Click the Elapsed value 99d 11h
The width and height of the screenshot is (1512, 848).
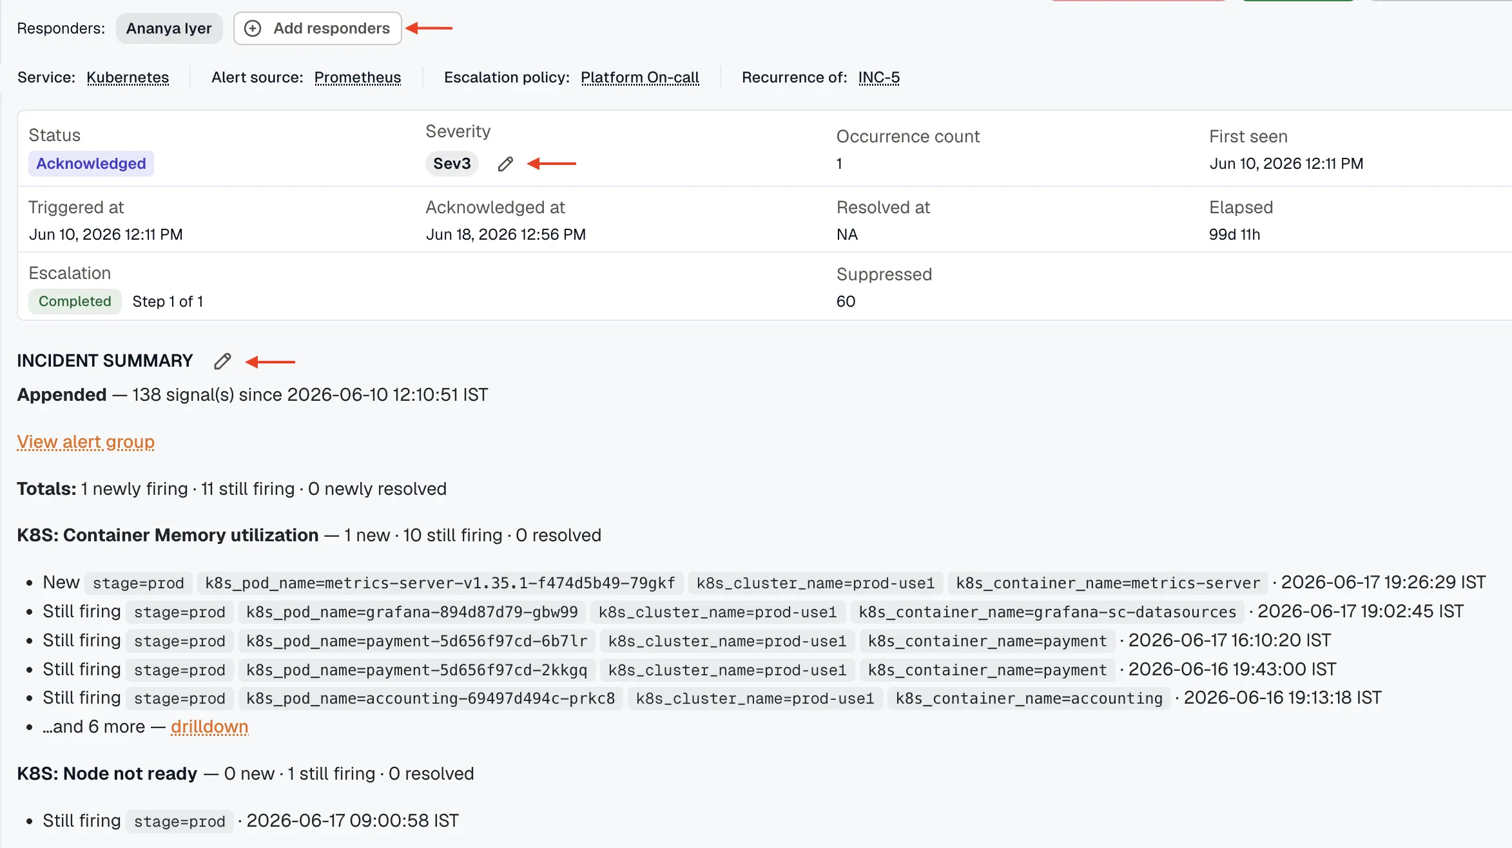(1234, 235)
